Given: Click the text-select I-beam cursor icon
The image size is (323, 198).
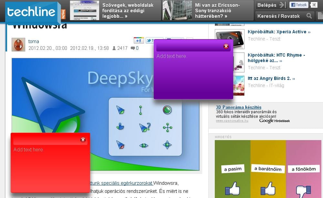Looking at the screenshot, I should pos(141,110).
